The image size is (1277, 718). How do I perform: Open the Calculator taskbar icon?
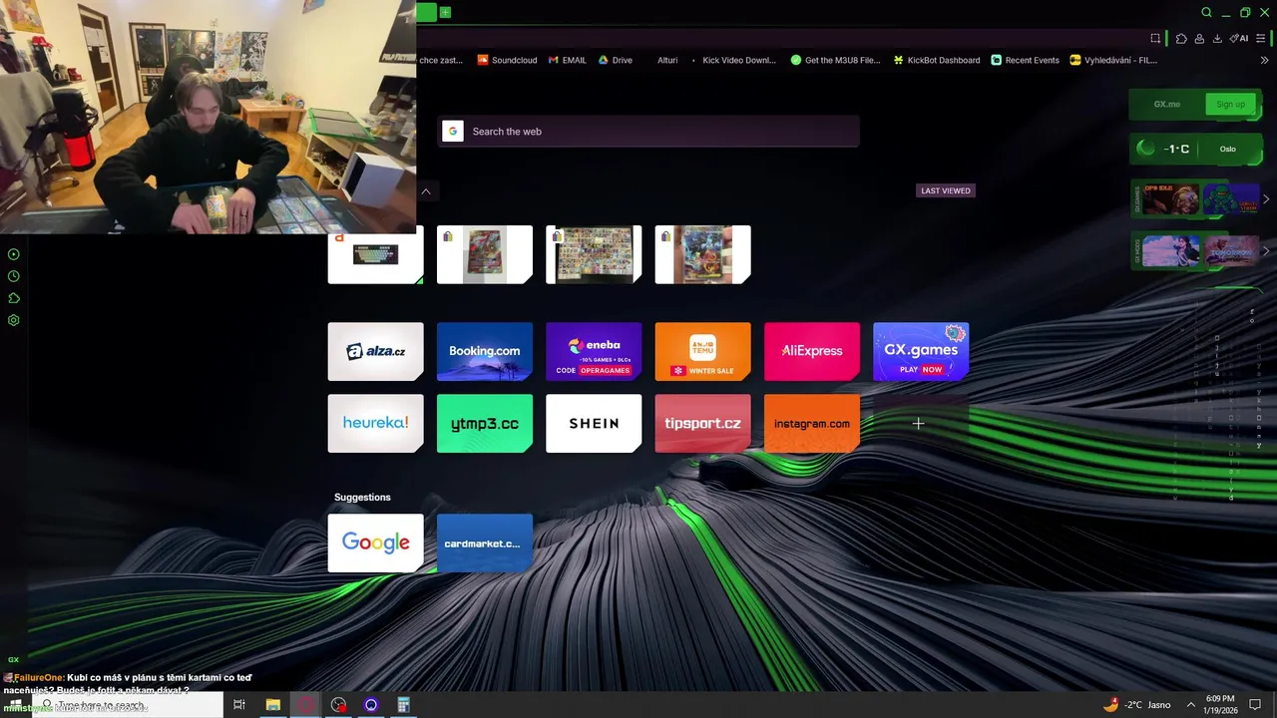pyautogui.click(x=404, y=705)
